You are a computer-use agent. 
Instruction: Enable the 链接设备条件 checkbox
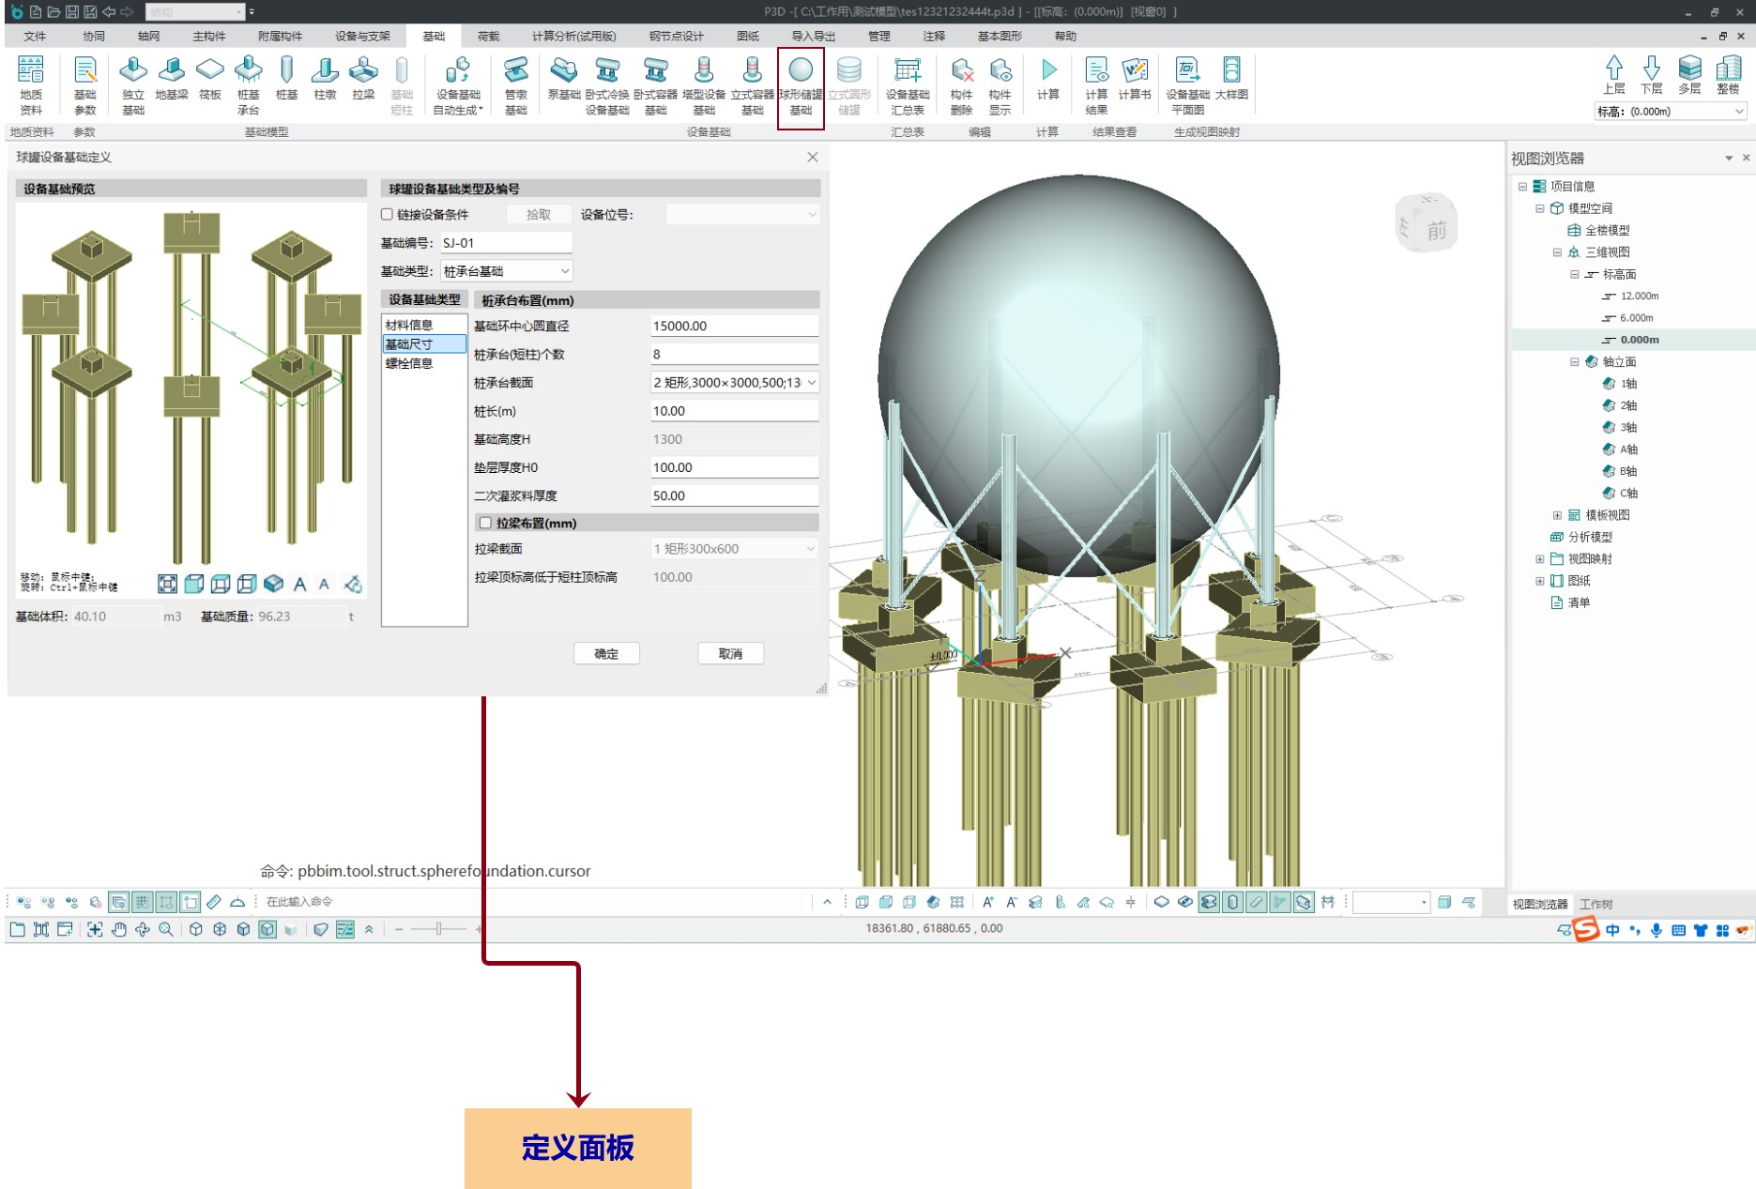pyautogui.click(x=387, y=215)
